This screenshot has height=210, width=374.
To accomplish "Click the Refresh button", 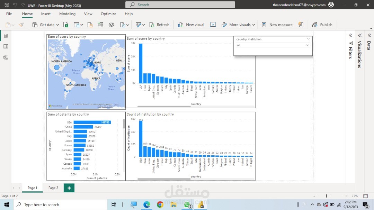I will point(159,25).
